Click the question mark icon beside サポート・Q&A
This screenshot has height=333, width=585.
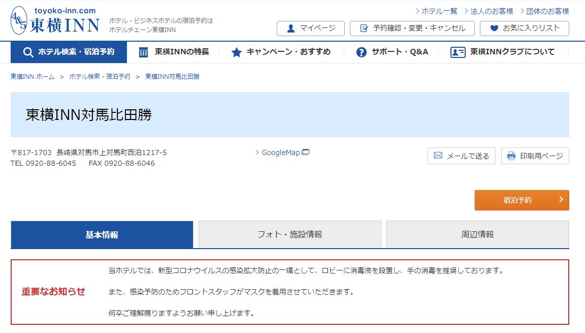point(361,52)
